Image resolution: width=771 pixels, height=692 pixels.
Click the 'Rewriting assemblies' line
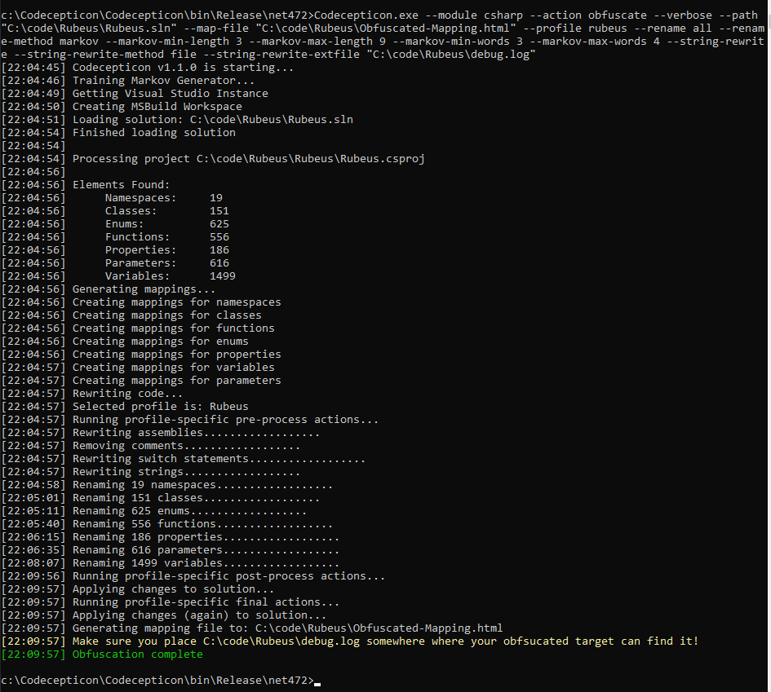(x=160, y=433)
